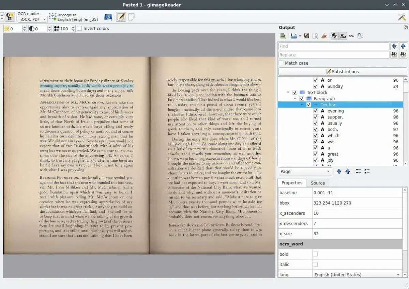This screenshot has height=289, width=409.
Task: Clear output with the eraser icon
Action: pos(324,36)
